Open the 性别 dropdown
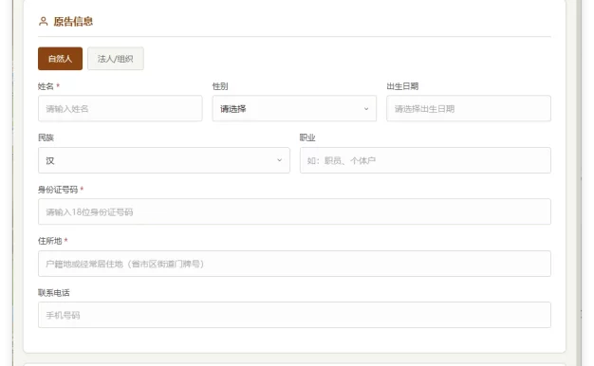The image size is (594, 366). click(294, 109)
